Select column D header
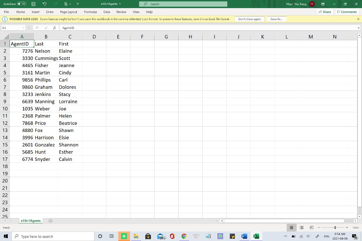Image resolution: width=362 pixels, height=241 pixels. [x=94, y=37]
